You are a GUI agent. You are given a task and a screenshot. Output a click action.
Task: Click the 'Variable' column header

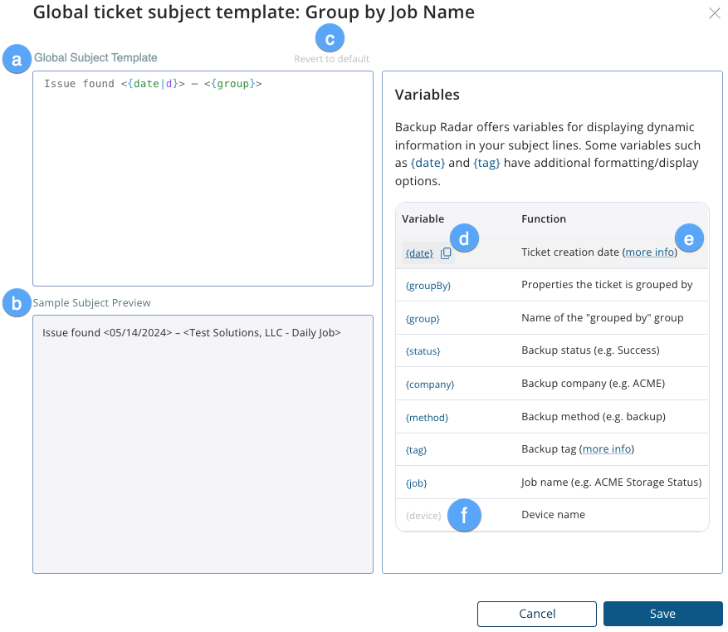pyautogui.click(x=423, y=218)
